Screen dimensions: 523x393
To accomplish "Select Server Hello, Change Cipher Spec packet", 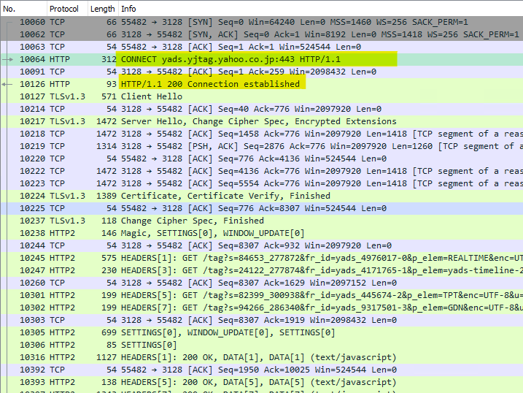I will 261,121.
